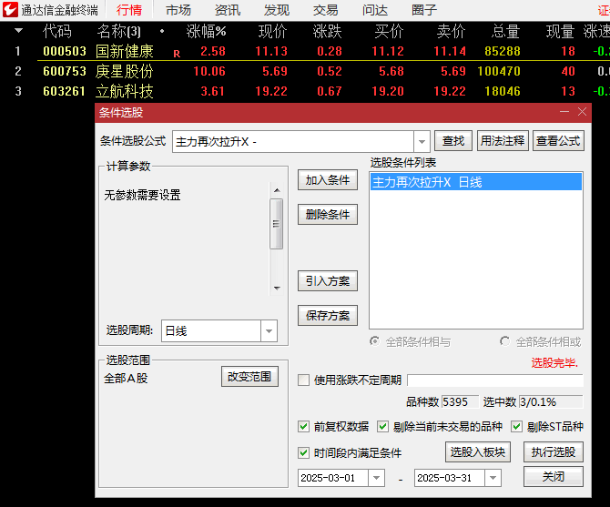Click the 引入方案 button
The width and height of the screenshot is (610, 507).
pos(328,280)
